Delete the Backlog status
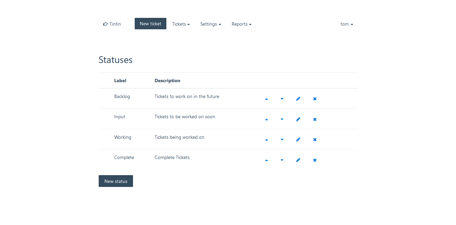456x225 pixels. click(315, 99)
